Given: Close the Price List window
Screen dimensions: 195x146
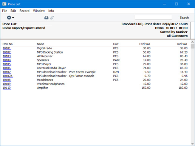Looking at the screenshot, I should pyautogui.click(x=189, y=4).
